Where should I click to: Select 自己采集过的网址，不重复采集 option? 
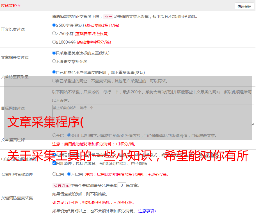click(54, 80)
